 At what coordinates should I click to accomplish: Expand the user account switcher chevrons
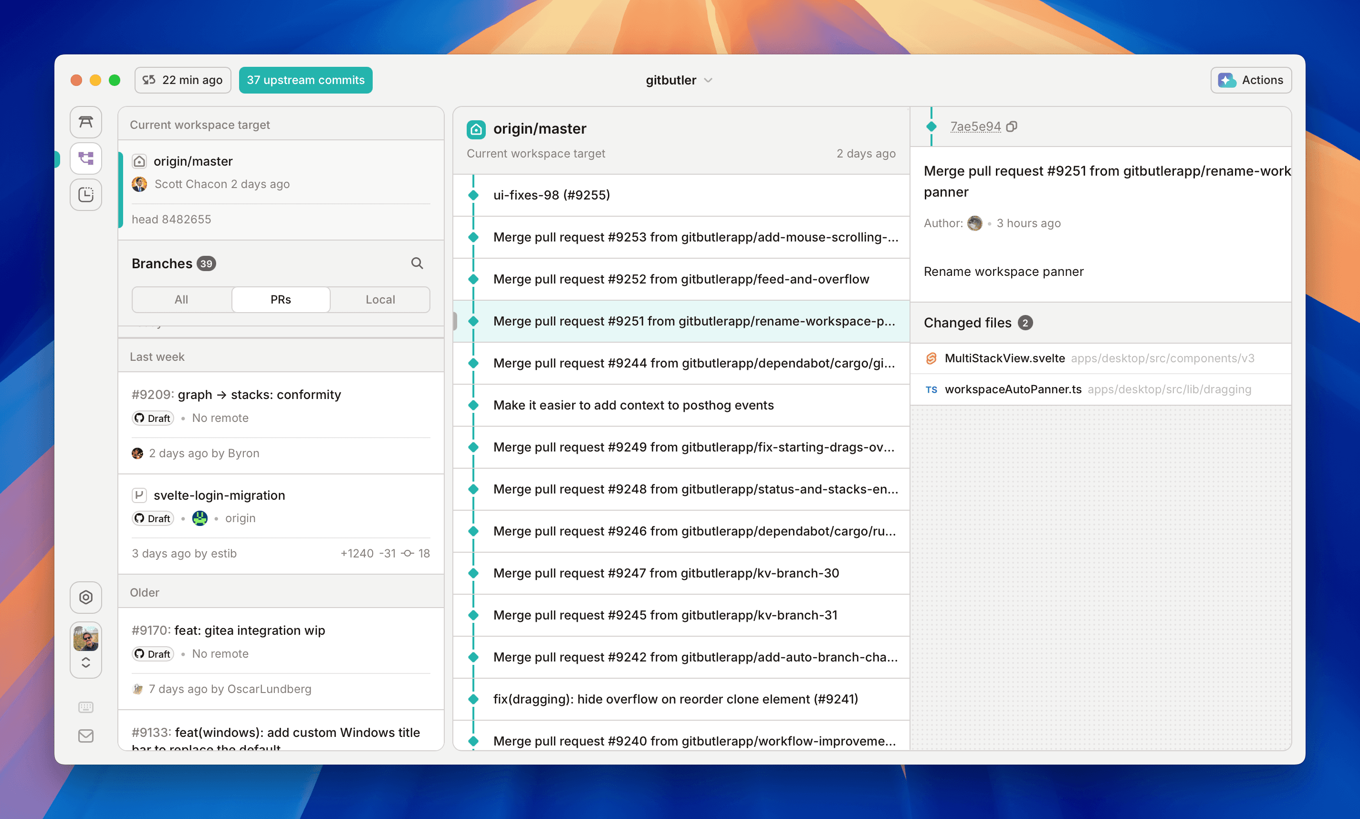[x=85, y=663]
